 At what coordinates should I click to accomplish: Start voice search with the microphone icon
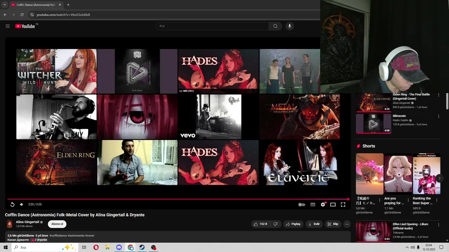tap(289, 26)
